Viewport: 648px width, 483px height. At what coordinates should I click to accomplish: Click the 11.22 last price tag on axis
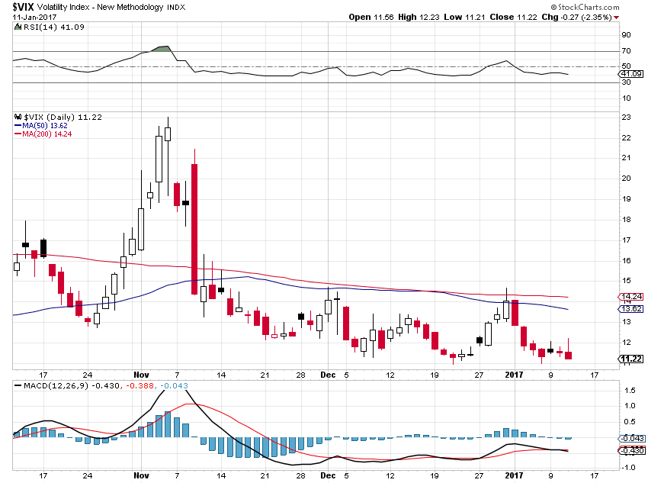point(631,359)
